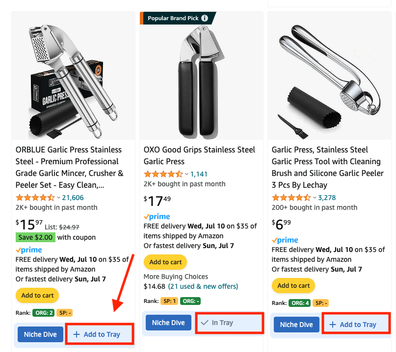Expand ORBLUE star rating breakdown chevron
This screenshot has width=396, height=352.
pyautogui.click(x=58, y=198)
